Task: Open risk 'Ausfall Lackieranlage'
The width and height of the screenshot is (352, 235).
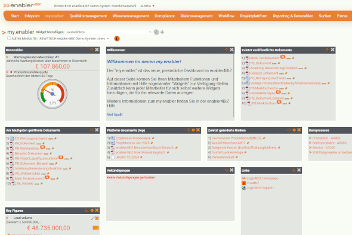Action: point(227,153)
